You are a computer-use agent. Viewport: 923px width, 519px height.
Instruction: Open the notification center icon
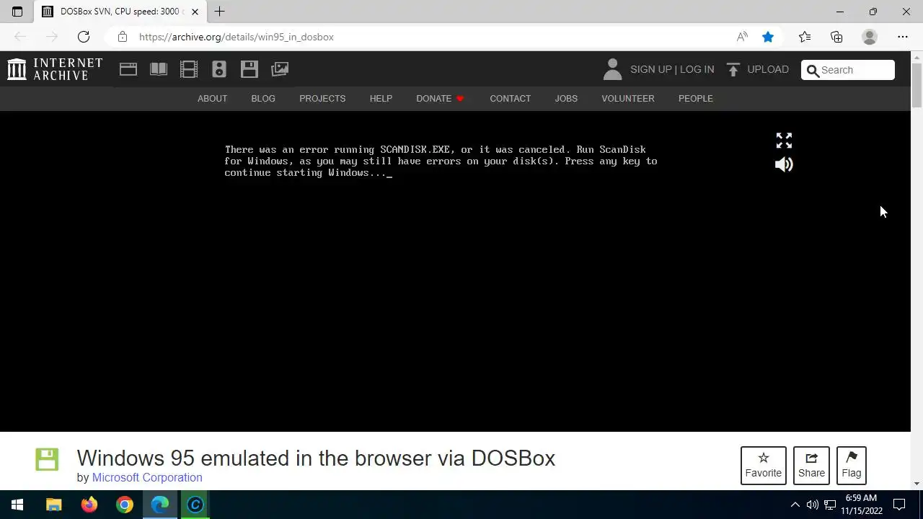coord(899,505)
